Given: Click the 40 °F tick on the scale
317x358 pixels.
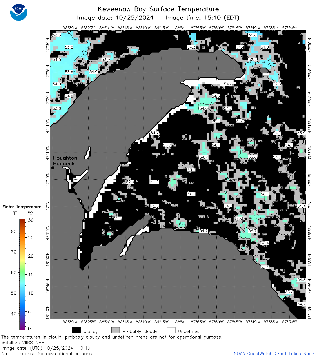Looking at the screenshot, I should [x=14, y=314].
